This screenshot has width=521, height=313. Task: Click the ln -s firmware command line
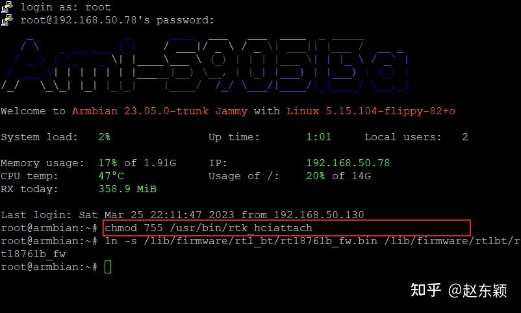click(x=312, y=241)
